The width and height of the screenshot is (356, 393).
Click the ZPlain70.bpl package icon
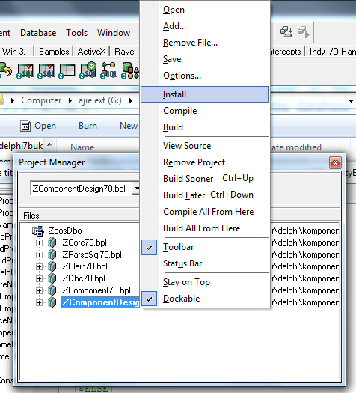(52, 266)
